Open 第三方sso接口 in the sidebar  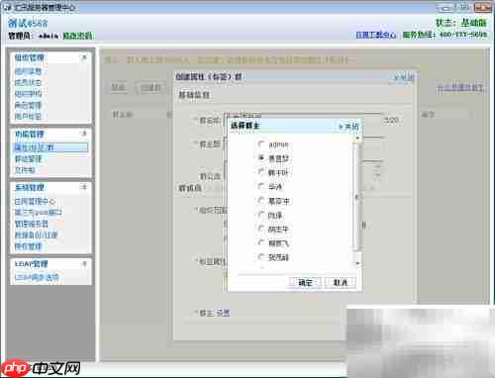(38, 212)
